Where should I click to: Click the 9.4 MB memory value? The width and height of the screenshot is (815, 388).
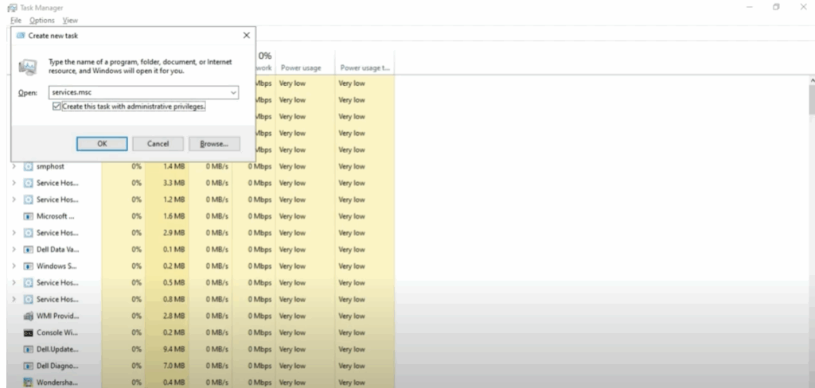[x=174, y=350]
